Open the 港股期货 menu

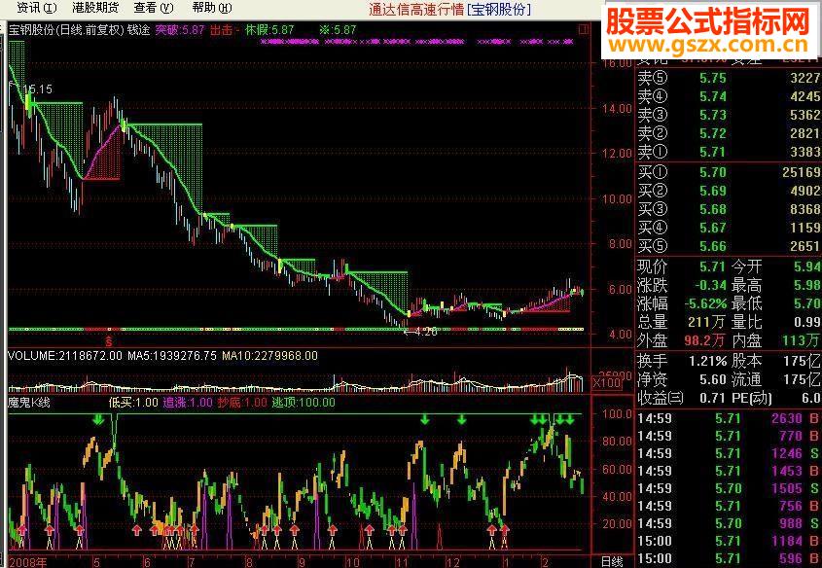pyautogui.click(x=95, y=8)
